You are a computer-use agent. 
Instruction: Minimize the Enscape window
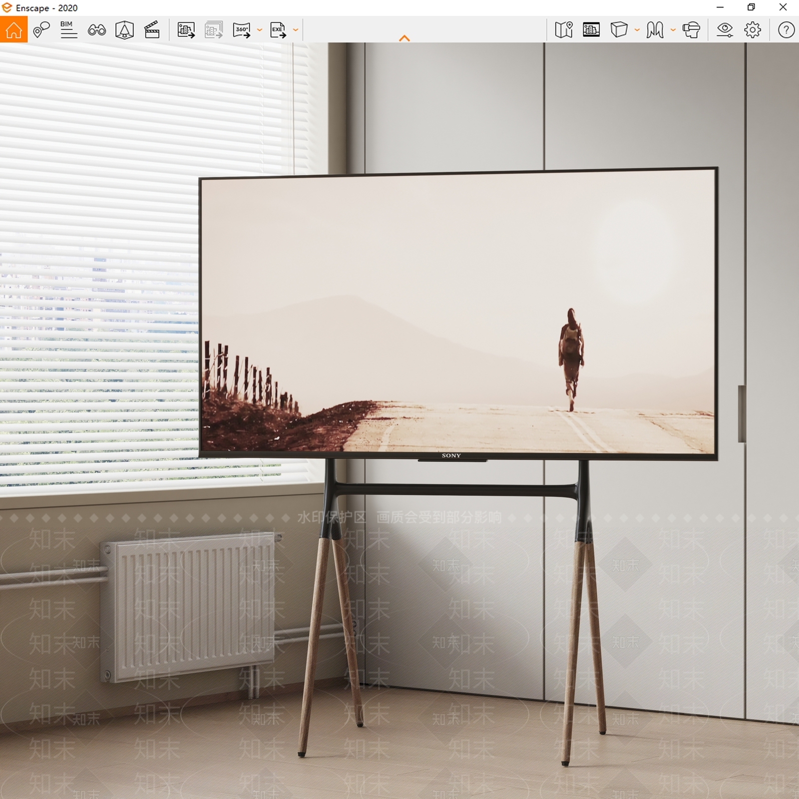pyautogui.click(x=720, y=7)
